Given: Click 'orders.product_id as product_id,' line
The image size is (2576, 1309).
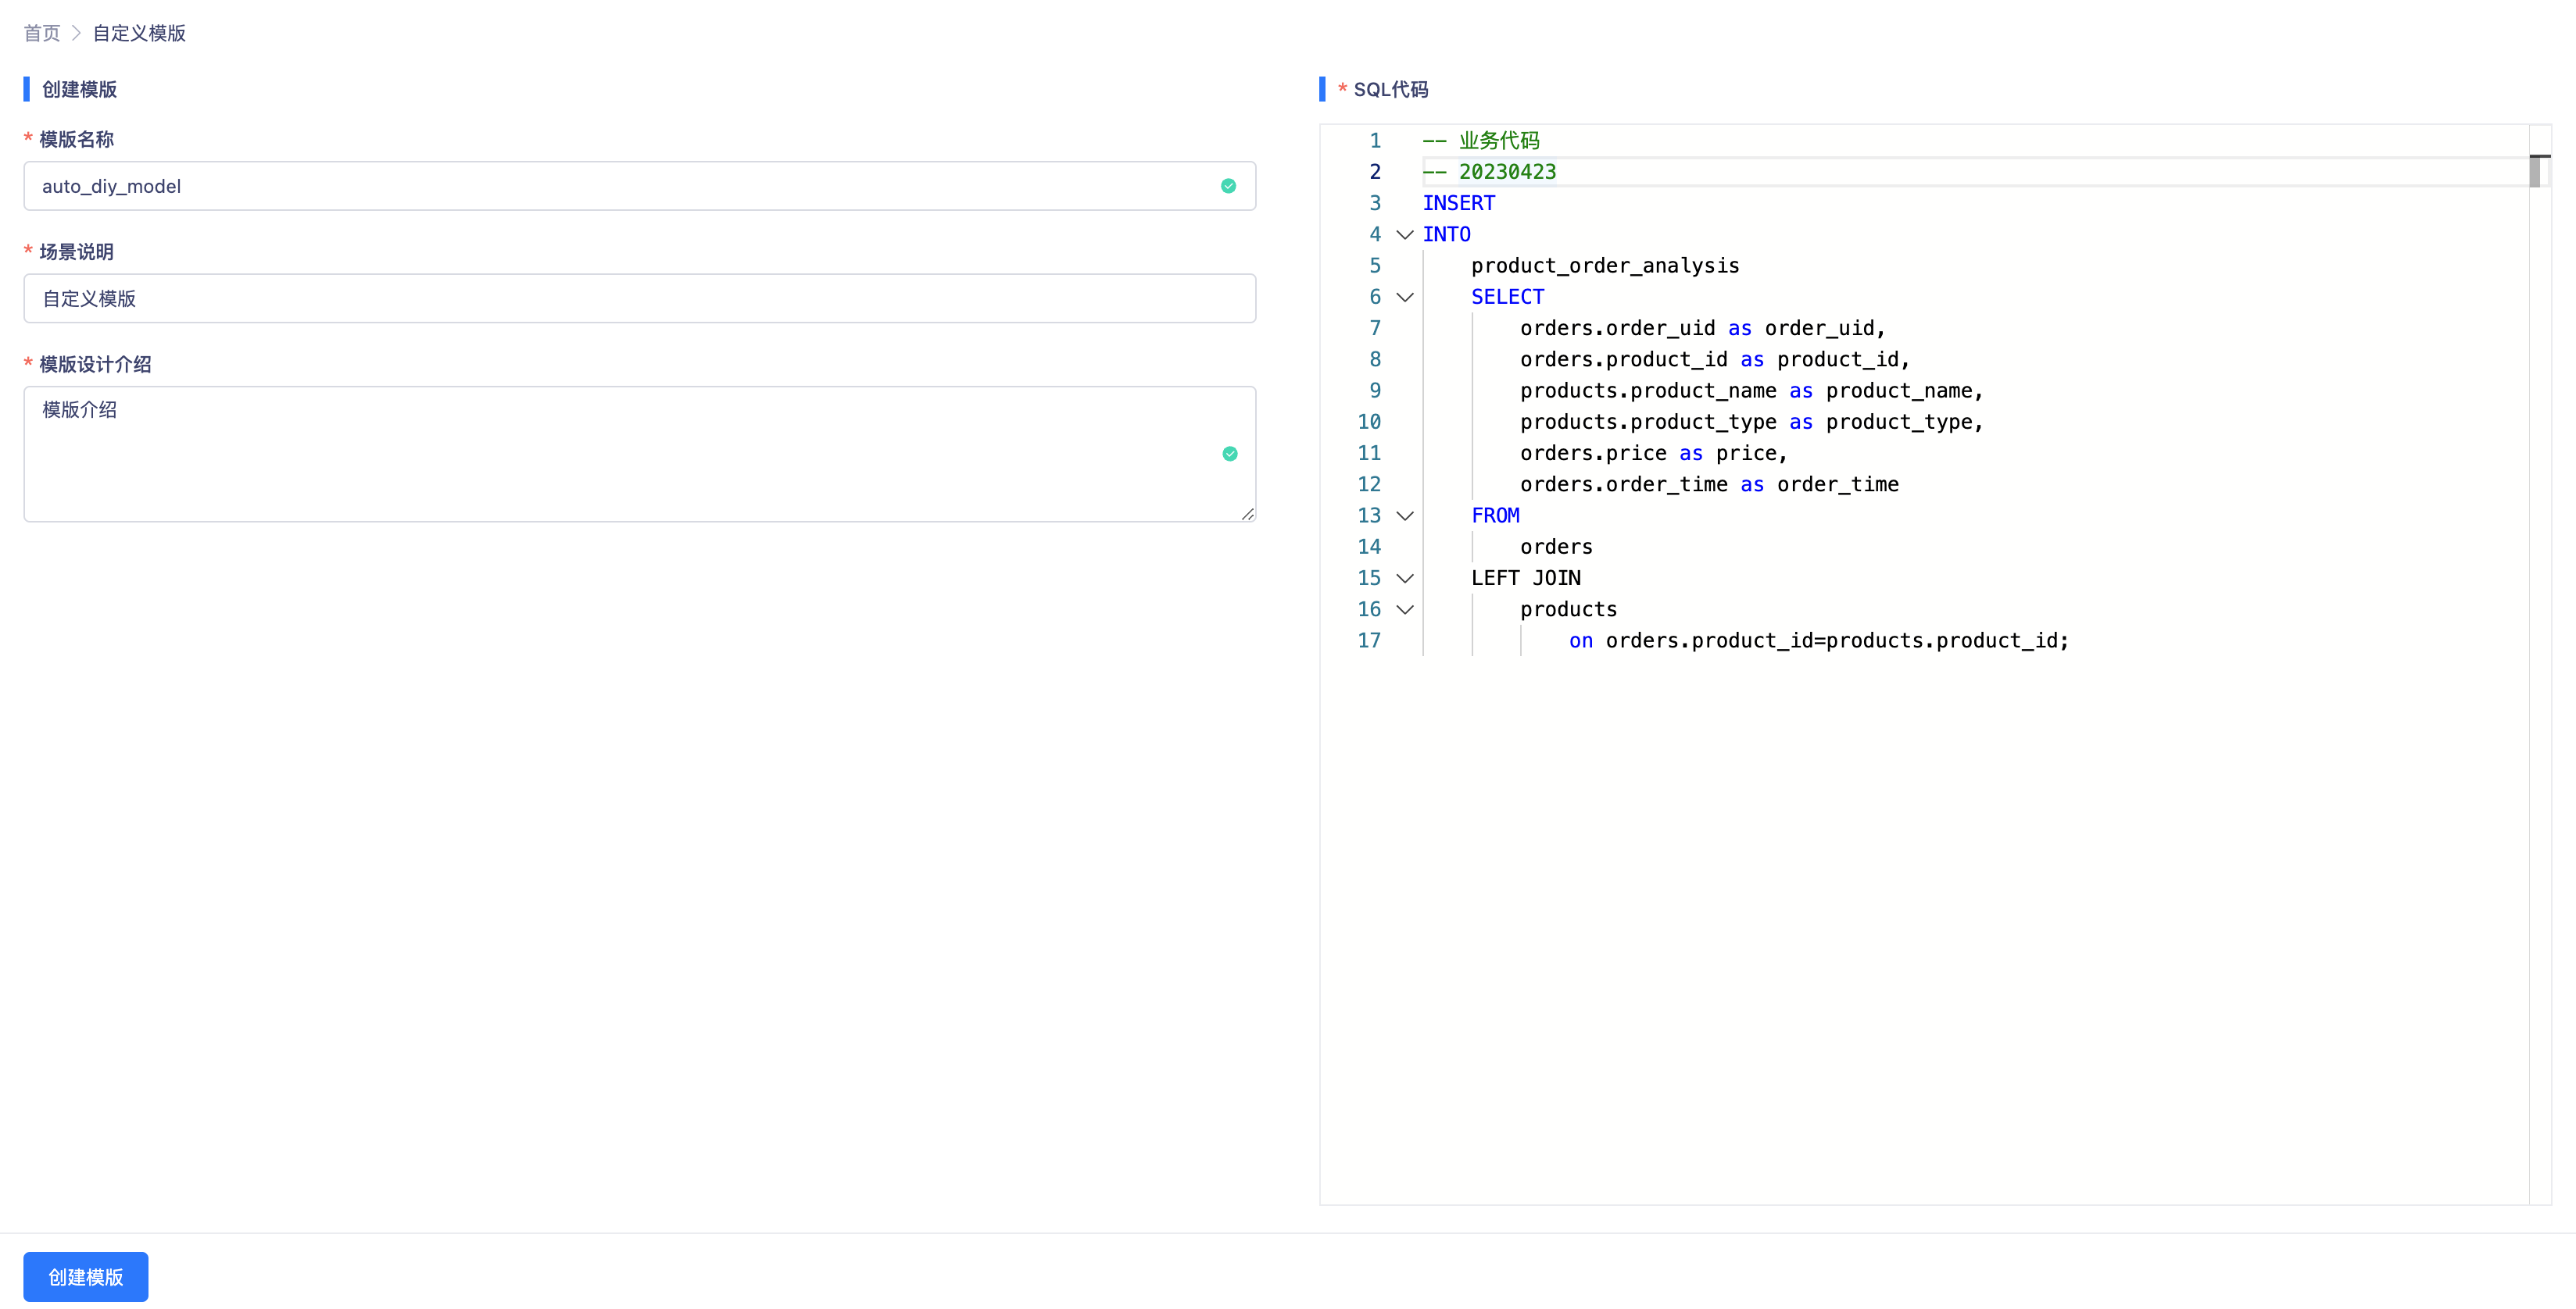Looking at the screenshot, I should click(x=1715, y=360).
